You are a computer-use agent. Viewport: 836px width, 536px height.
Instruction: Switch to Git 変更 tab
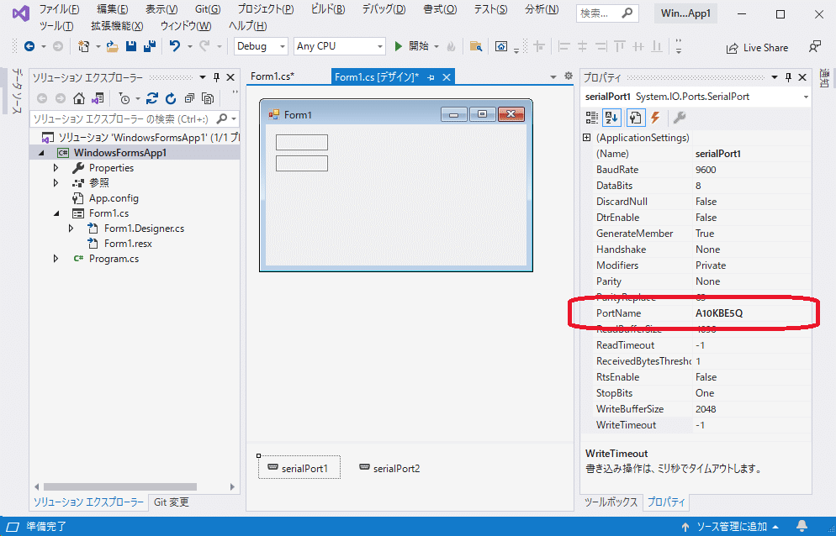coord(171,502)
